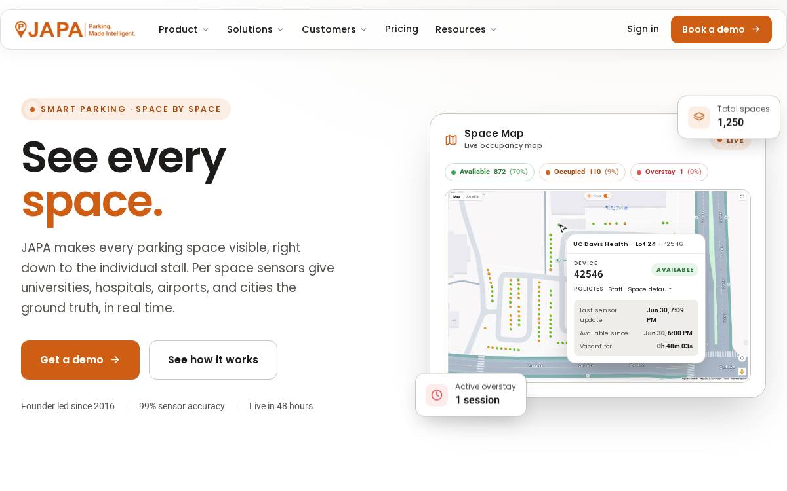Click the map camera controls icon
Image resolution: width=787 pixels, height=491 pixels.
[x=742, y=358]
